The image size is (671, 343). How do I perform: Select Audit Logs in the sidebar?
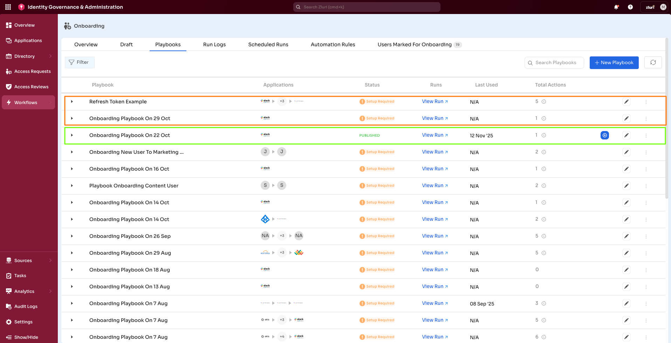[x=25, y=306]
